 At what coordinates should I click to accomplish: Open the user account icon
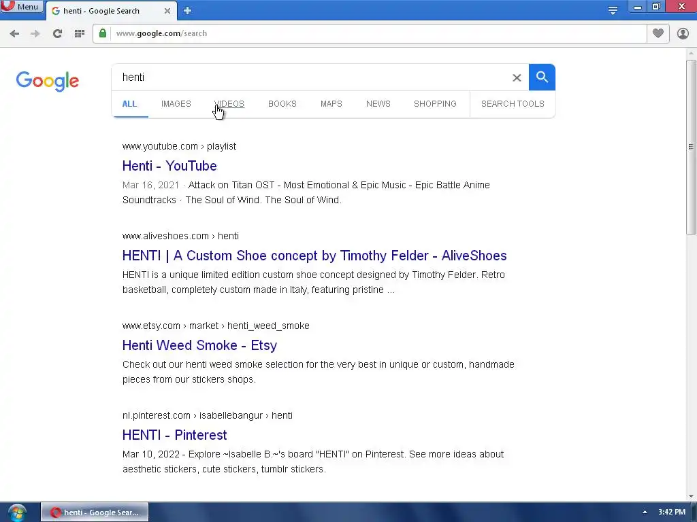683,33
